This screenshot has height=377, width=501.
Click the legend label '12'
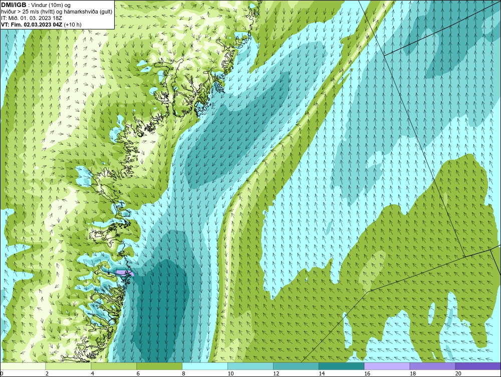pos(276,373)
